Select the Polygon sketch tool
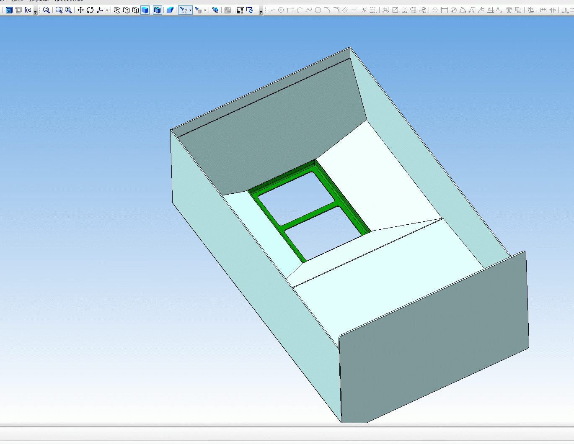 tap(318, 10)
